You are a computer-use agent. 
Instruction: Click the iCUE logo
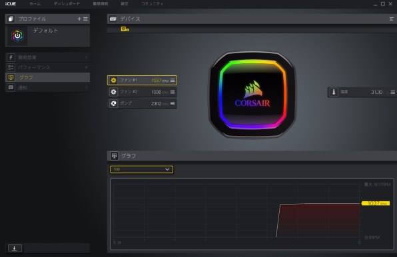(x=11, y=4)
